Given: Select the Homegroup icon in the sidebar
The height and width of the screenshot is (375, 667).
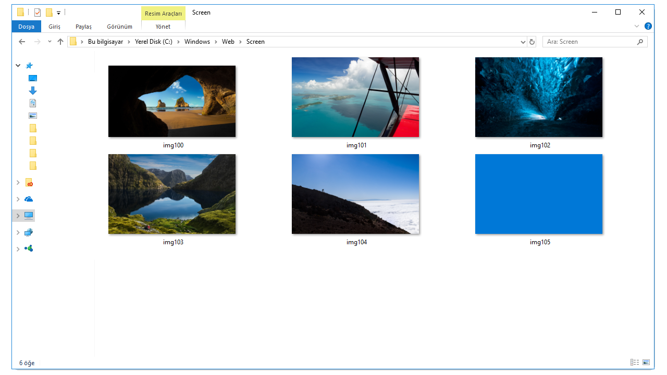Looking at the screenshot, I should [x=29, y=248].
